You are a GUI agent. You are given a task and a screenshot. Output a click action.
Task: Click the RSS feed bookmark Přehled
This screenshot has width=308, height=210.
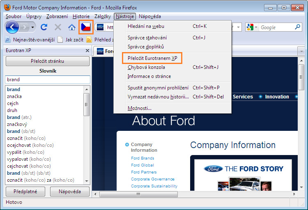click(100, 40)
